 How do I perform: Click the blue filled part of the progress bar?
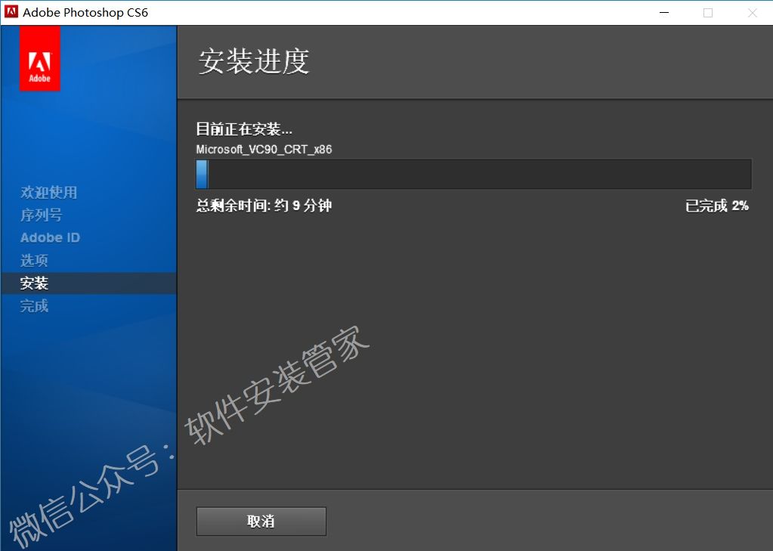(x=202, y=174)
